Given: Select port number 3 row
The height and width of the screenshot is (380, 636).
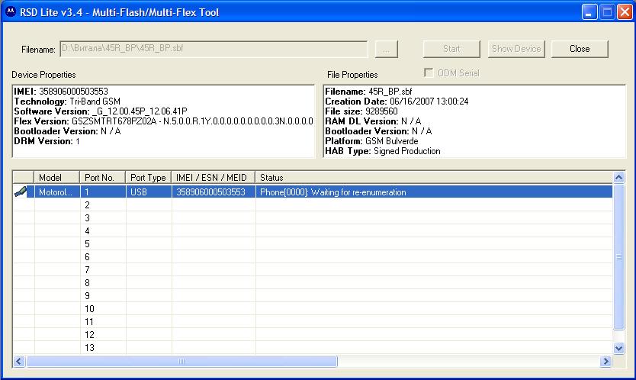Looking at the screenshot, I should (313, 218).
